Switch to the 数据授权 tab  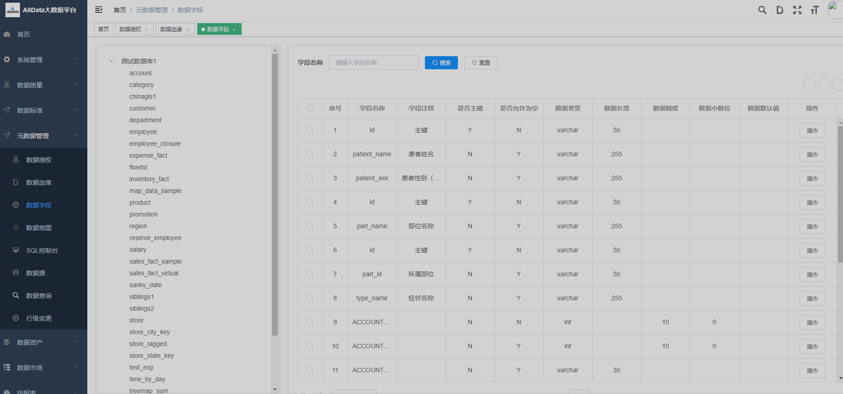130,29
